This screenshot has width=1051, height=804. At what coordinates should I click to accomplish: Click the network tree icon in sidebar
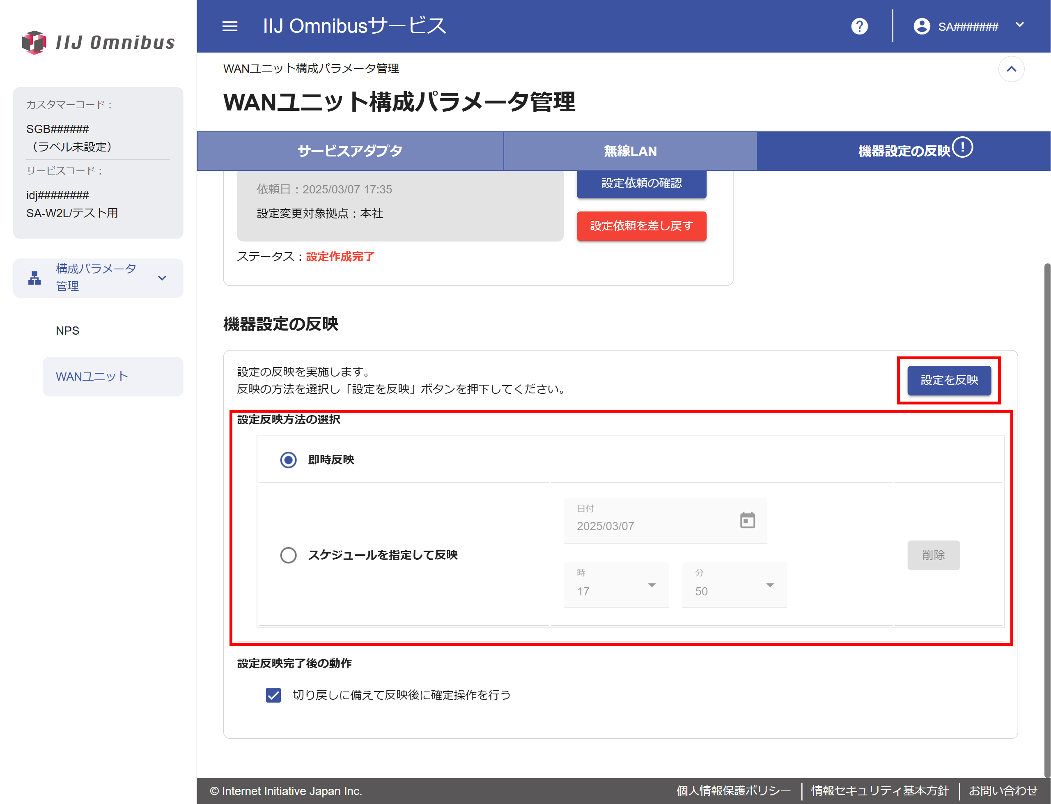34,278
